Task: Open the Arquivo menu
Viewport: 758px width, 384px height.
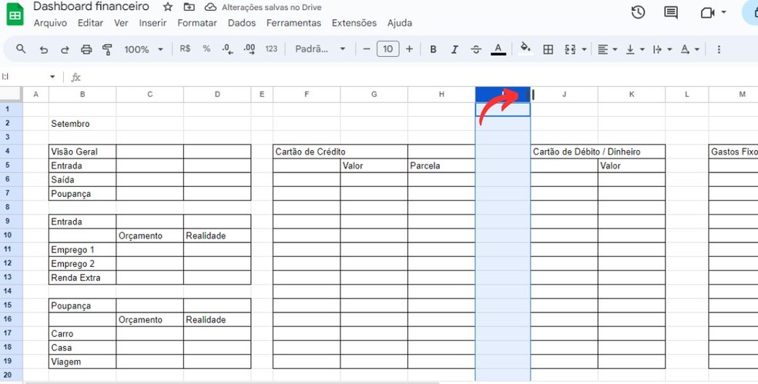Action: point(50,23)
